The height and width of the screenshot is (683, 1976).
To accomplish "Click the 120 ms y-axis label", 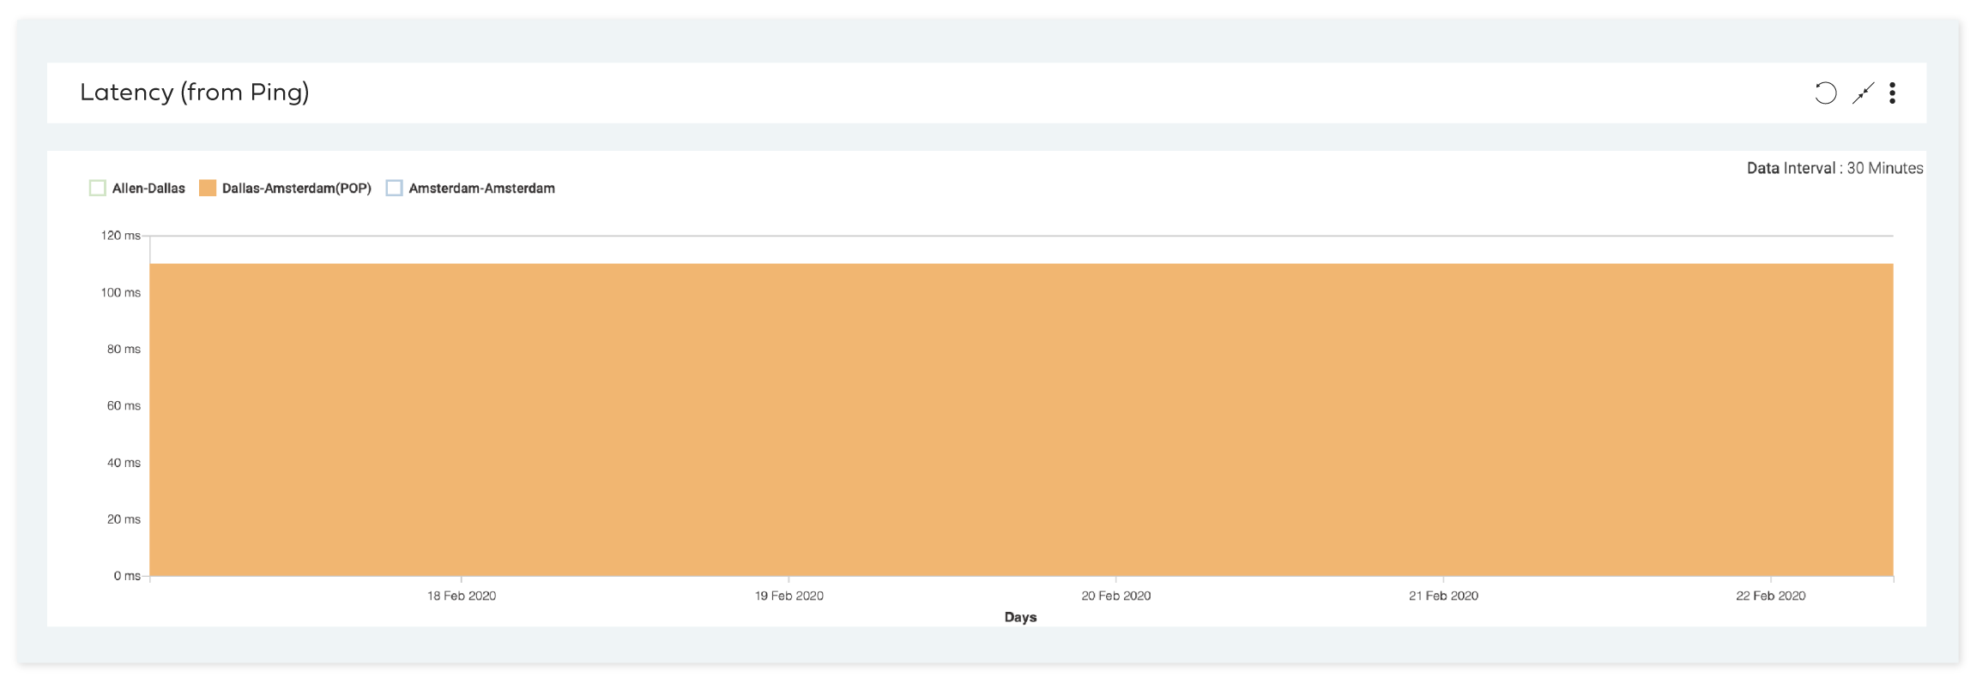I will click(x=121, y=236).
